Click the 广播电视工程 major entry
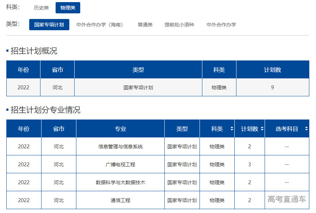316x213 pixels. point(120,164)
